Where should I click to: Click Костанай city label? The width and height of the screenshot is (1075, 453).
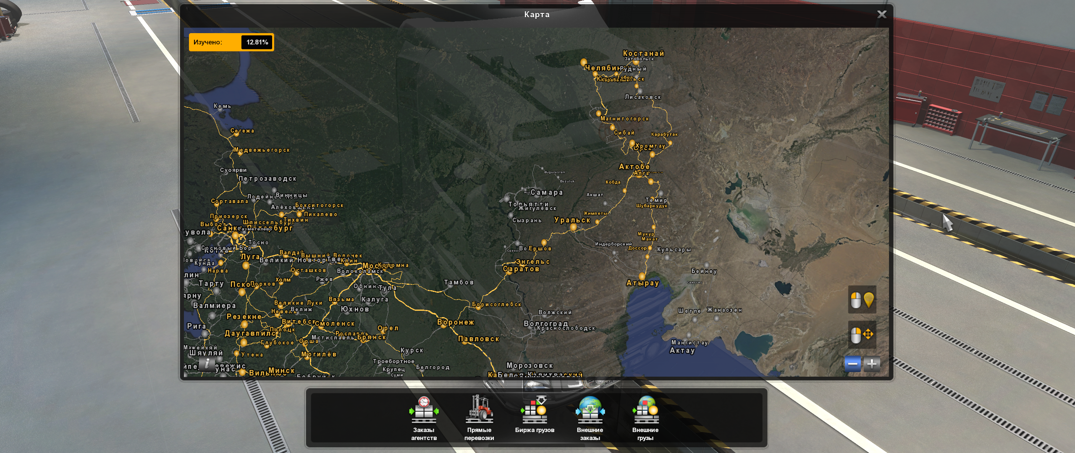[x=643, y=53]
